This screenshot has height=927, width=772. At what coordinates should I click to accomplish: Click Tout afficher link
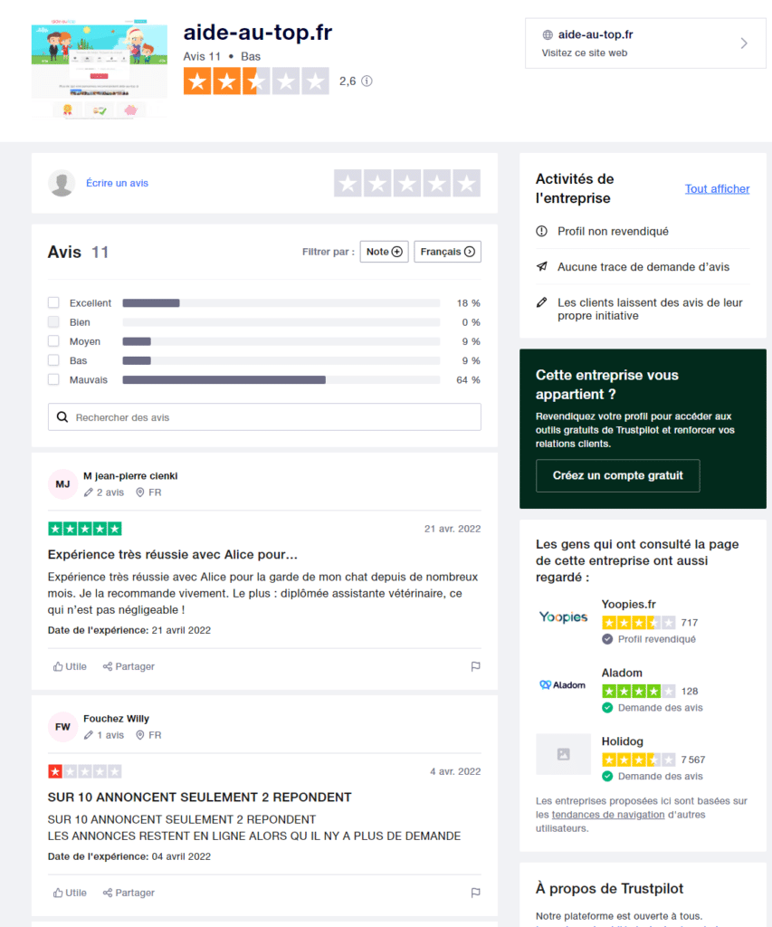717,188
